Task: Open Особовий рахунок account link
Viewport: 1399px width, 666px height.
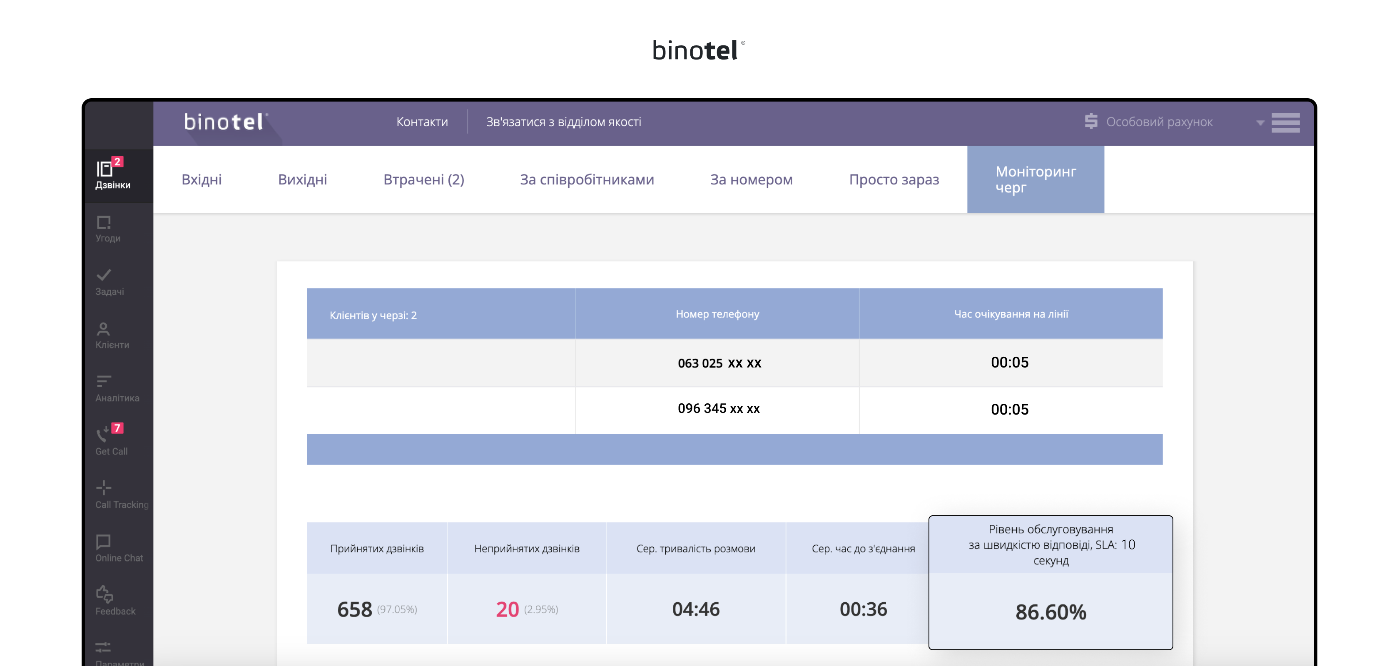Action: click(x=1159, y=122)
